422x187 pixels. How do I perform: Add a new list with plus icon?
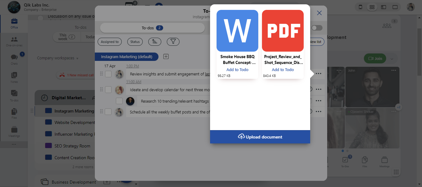(x=166, y=57)
